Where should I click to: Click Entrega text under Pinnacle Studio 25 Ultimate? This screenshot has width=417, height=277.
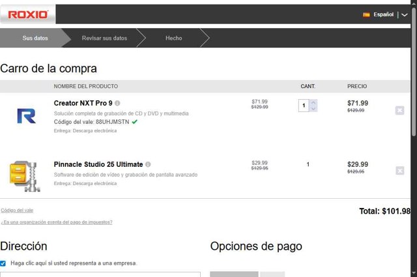point(85,183)
